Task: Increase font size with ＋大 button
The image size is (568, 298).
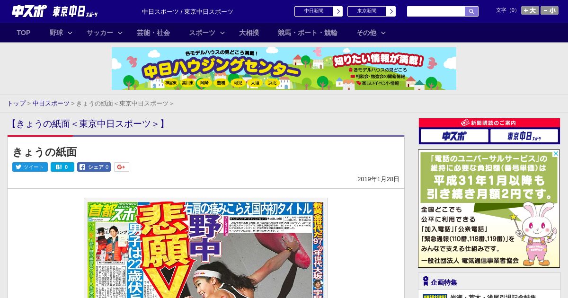Action: tap(530, 10)
